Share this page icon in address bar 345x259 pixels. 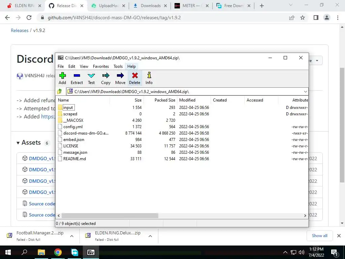coord(292,18)
